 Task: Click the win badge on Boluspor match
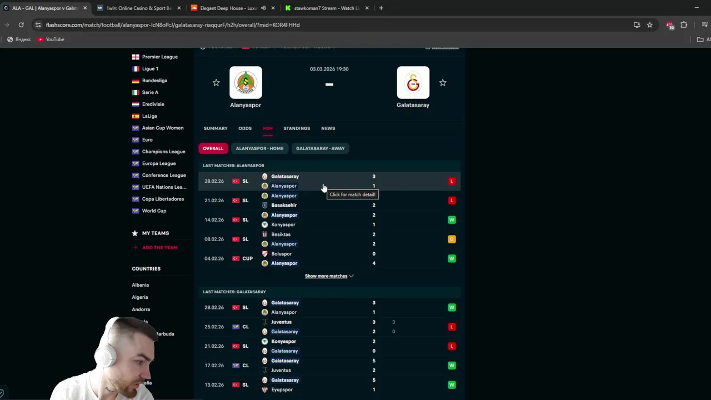(x=452, y=258)
